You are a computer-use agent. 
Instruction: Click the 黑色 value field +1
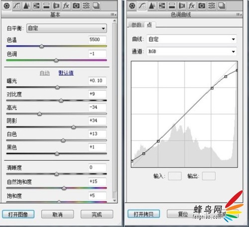pos(97,147)
